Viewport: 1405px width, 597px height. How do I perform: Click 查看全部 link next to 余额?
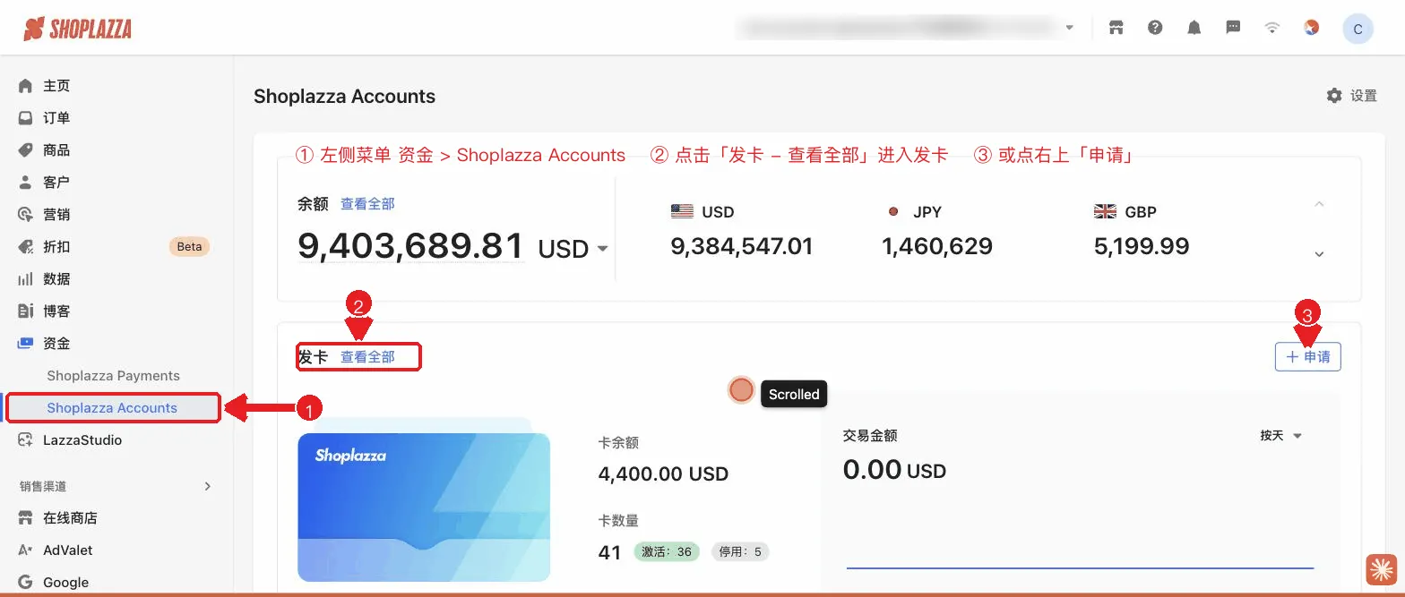[367, 204]
